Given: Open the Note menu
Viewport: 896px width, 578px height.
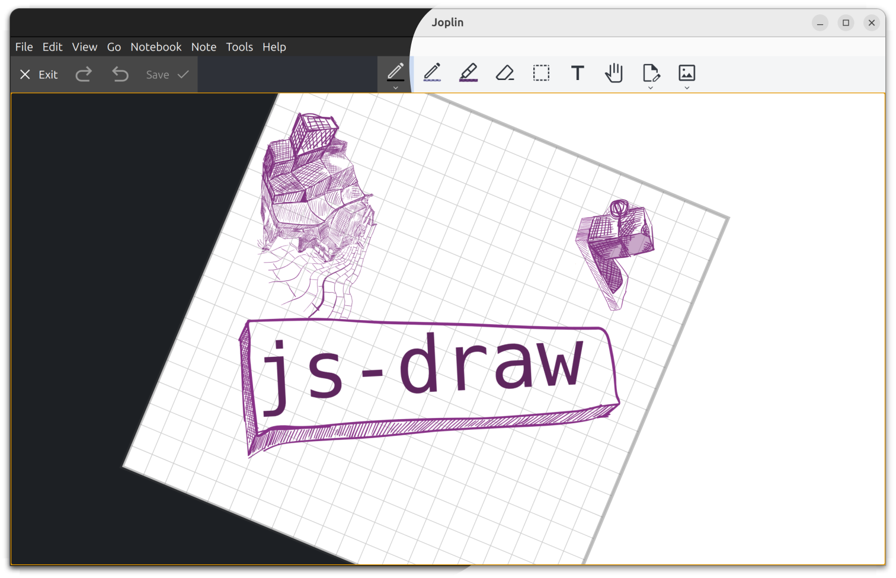Looking at the screenshot, I should [x=204, y=47].
